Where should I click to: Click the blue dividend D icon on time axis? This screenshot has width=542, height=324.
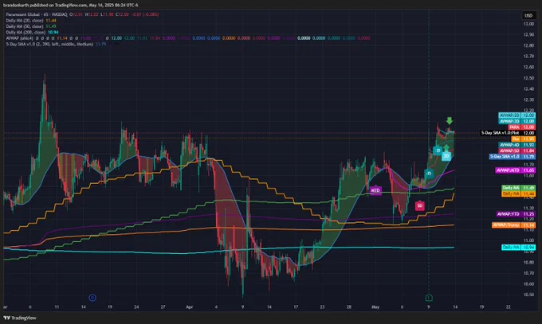(92, 298)
